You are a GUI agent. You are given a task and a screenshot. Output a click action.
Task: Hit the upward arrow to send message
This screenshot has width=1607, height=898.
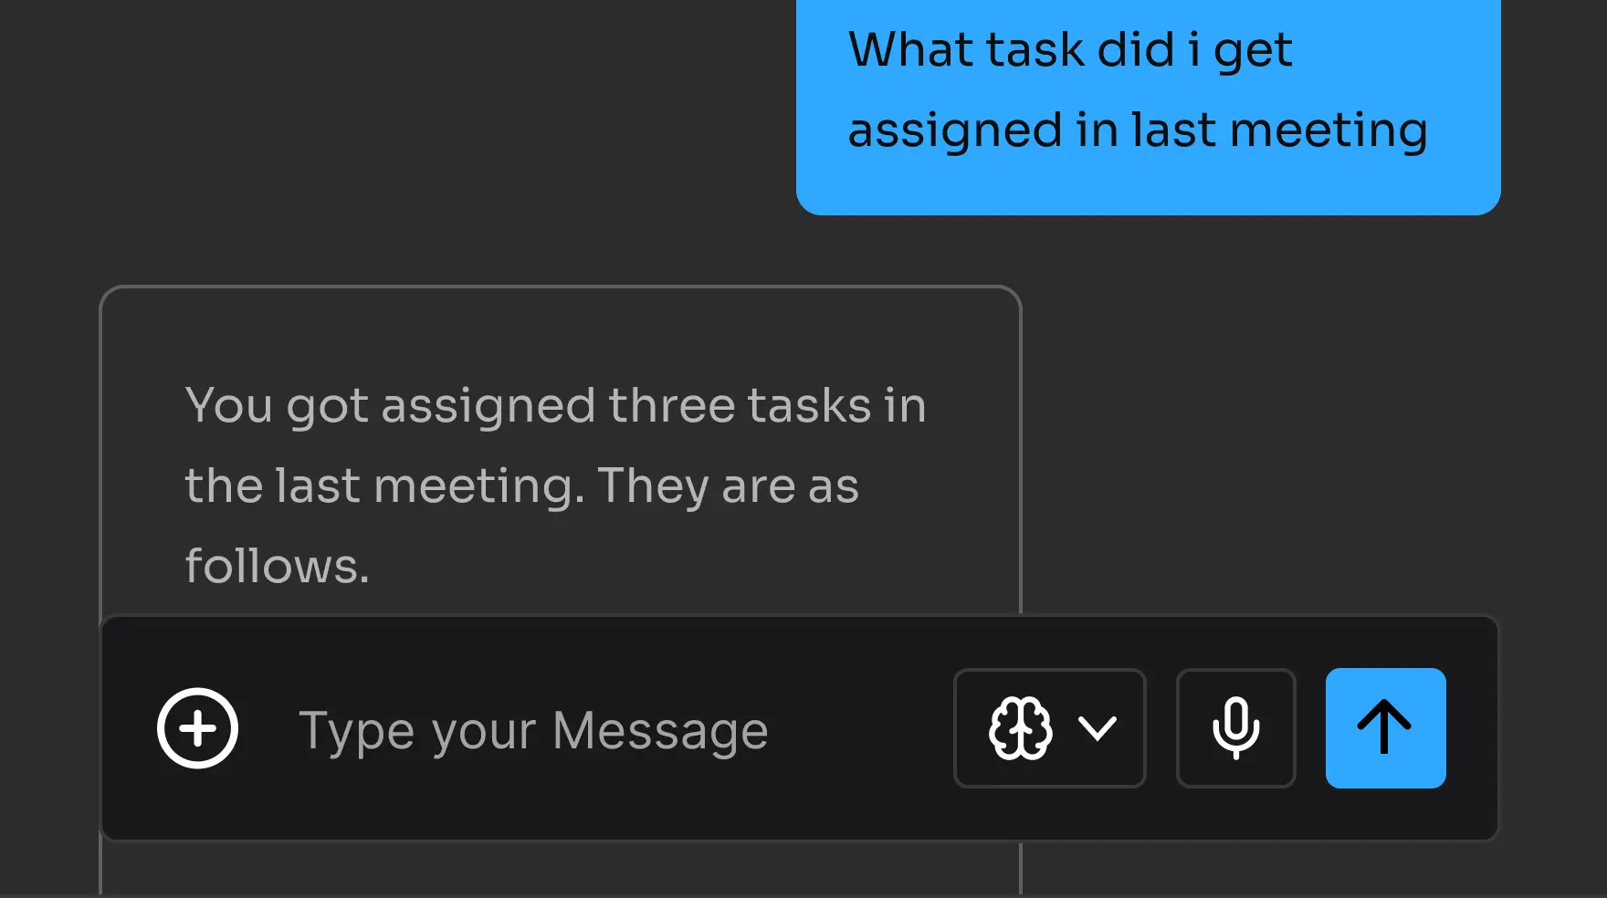pos(1385,728)
